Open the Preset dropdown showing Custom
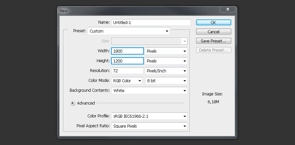This screenshot has width=295, height=145. (x=129, y=31)
